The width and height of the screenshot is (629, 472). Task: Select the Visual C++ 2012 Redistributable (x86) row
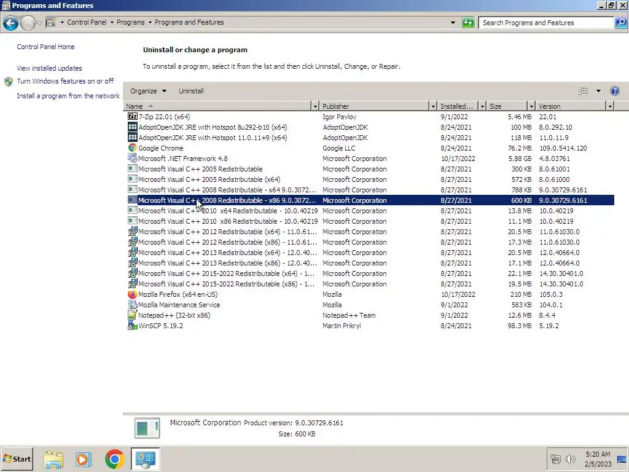click(x=370, y=242)
